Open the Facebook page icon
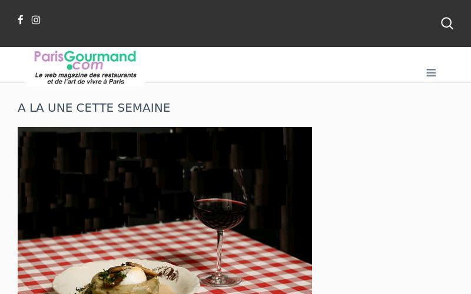The width and height of the screenshot is (471, 294). (21, 20)
